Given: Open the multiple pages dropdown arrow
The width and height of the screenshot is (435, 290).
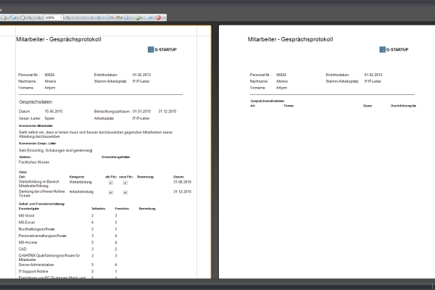Looking at the screenshot, I should [x=112, y=17].
